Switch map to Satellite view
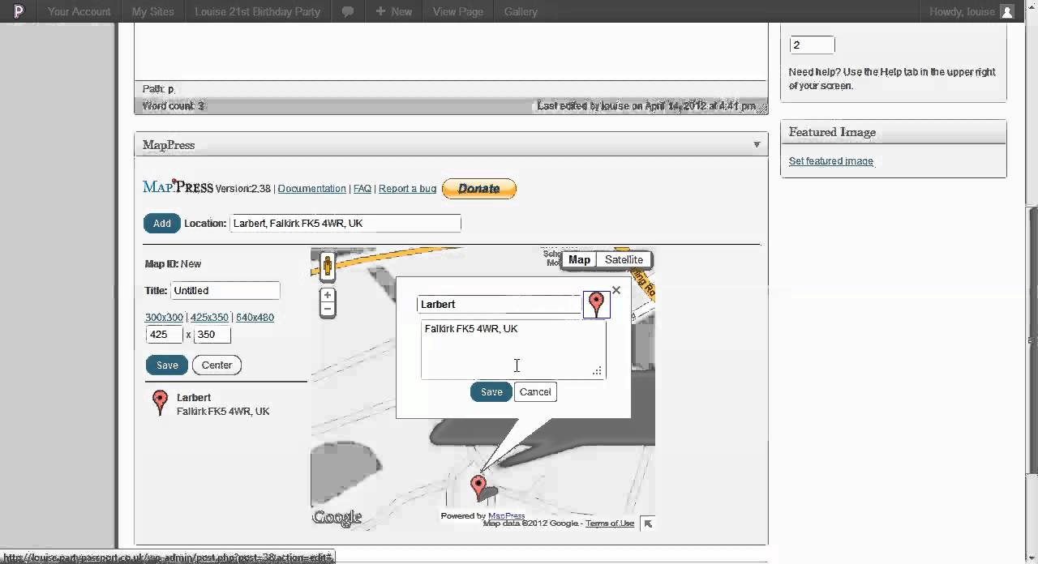This screenshot has width=1038, height=564. point(624,260)
